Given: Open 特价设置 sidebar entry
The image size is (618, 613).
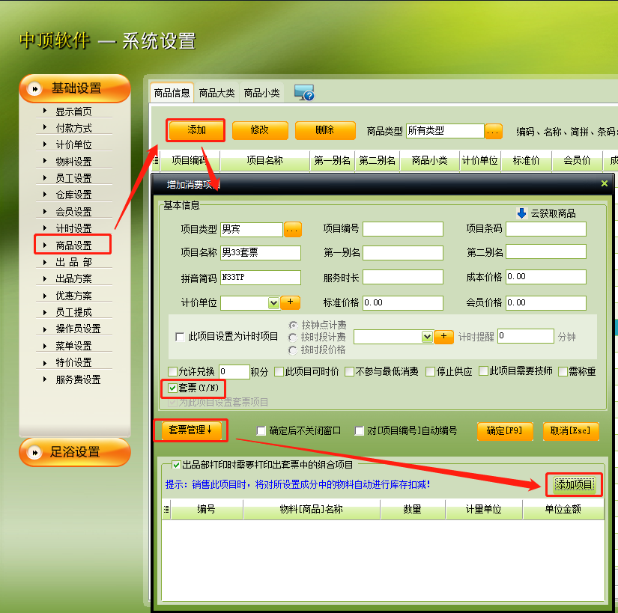Looking at the screenshot, I should pos(73,362).
